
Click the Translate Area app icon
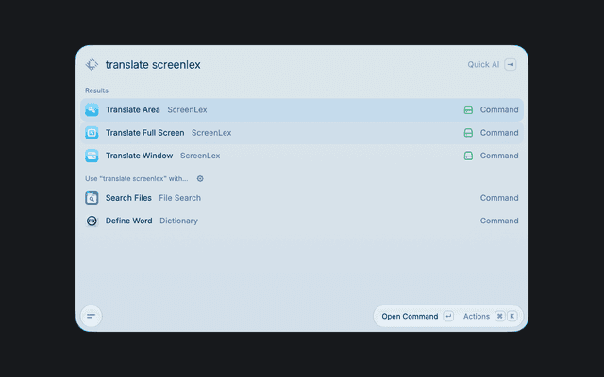[92, 109]
